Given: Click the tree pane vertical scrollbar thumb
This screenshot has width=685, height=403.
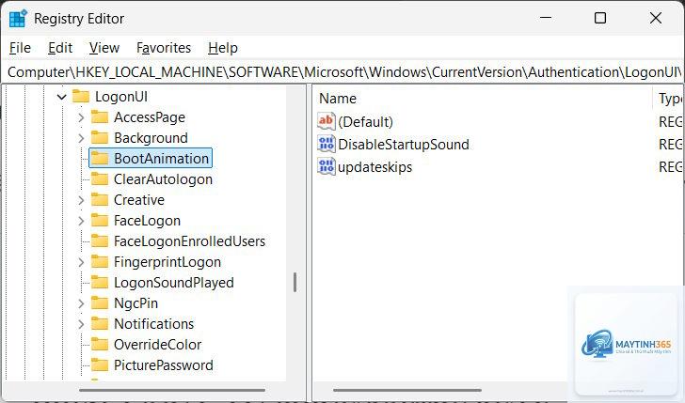Looking at the screenshot, I should pyautogui.click(x=295, y=282).
